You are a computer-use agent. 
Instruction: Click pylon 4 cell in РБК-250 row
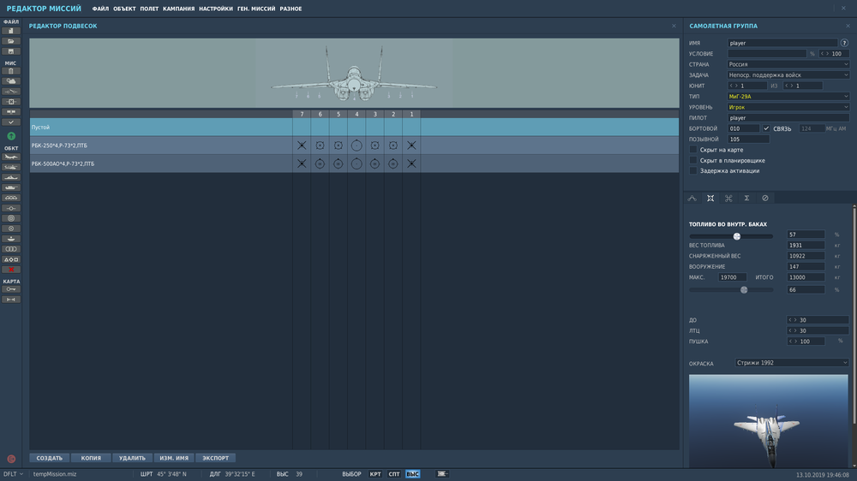pyautogui.click(x=357, y=145)
